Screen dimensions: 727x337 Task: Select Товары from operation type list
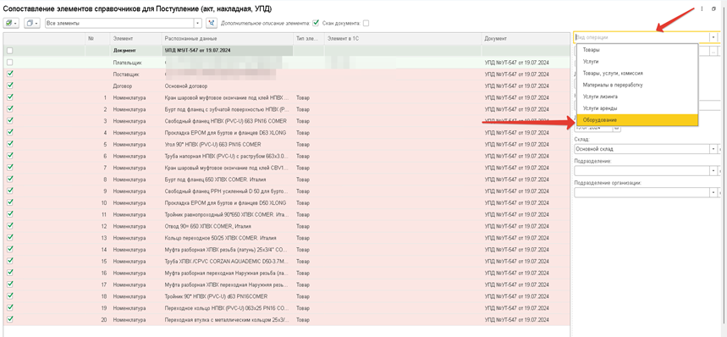[x=636, y=50]
